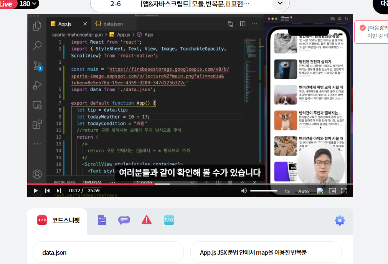Open the data.json code snippet

coord(108,252)
